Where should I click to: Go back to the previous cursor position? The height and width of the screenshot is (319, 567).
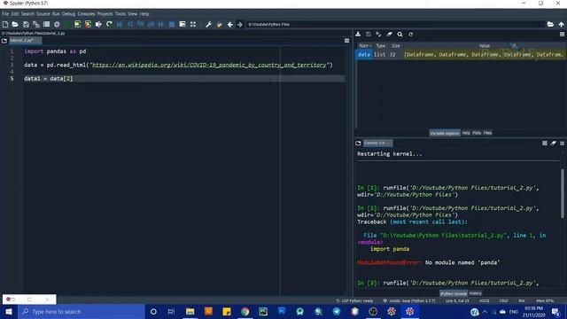[230, 24]
